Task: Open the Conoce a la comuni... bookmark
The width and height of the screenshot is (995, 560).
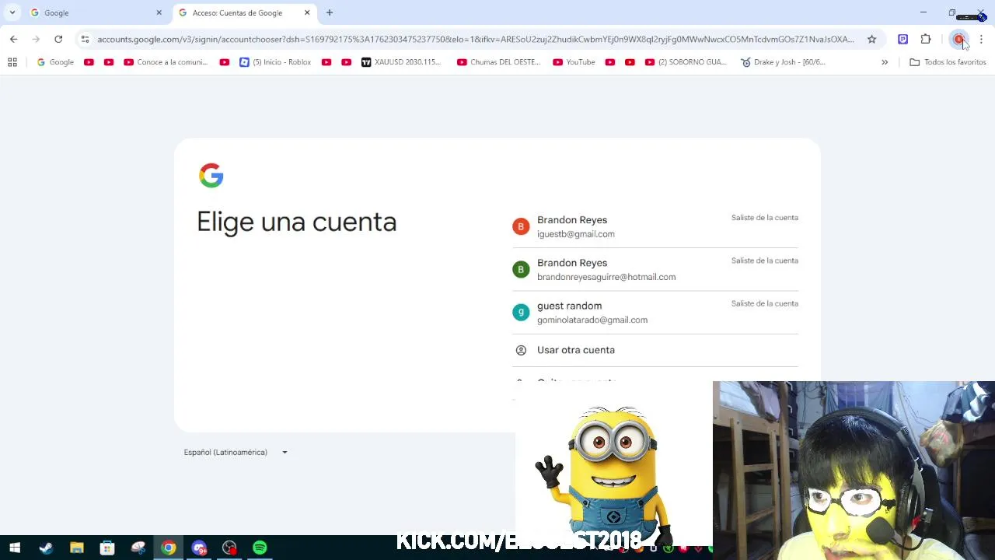Action: click(x=166, y=62)
